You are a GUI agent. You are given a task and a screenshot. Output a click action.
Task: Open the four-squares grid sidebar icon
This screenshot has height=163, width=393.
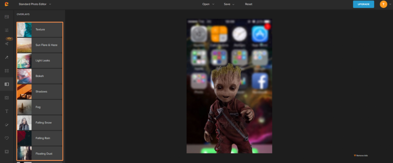tap(7, 71)
